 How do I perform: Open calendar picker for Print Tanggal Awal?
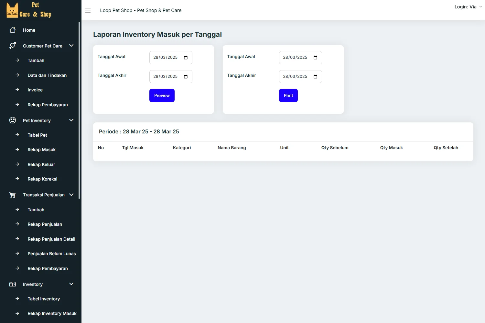pyautogui.click(x=316, y=57)
